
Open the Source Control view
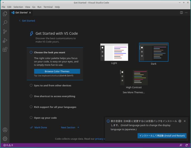pyautogui.click(x=5, y=32)
